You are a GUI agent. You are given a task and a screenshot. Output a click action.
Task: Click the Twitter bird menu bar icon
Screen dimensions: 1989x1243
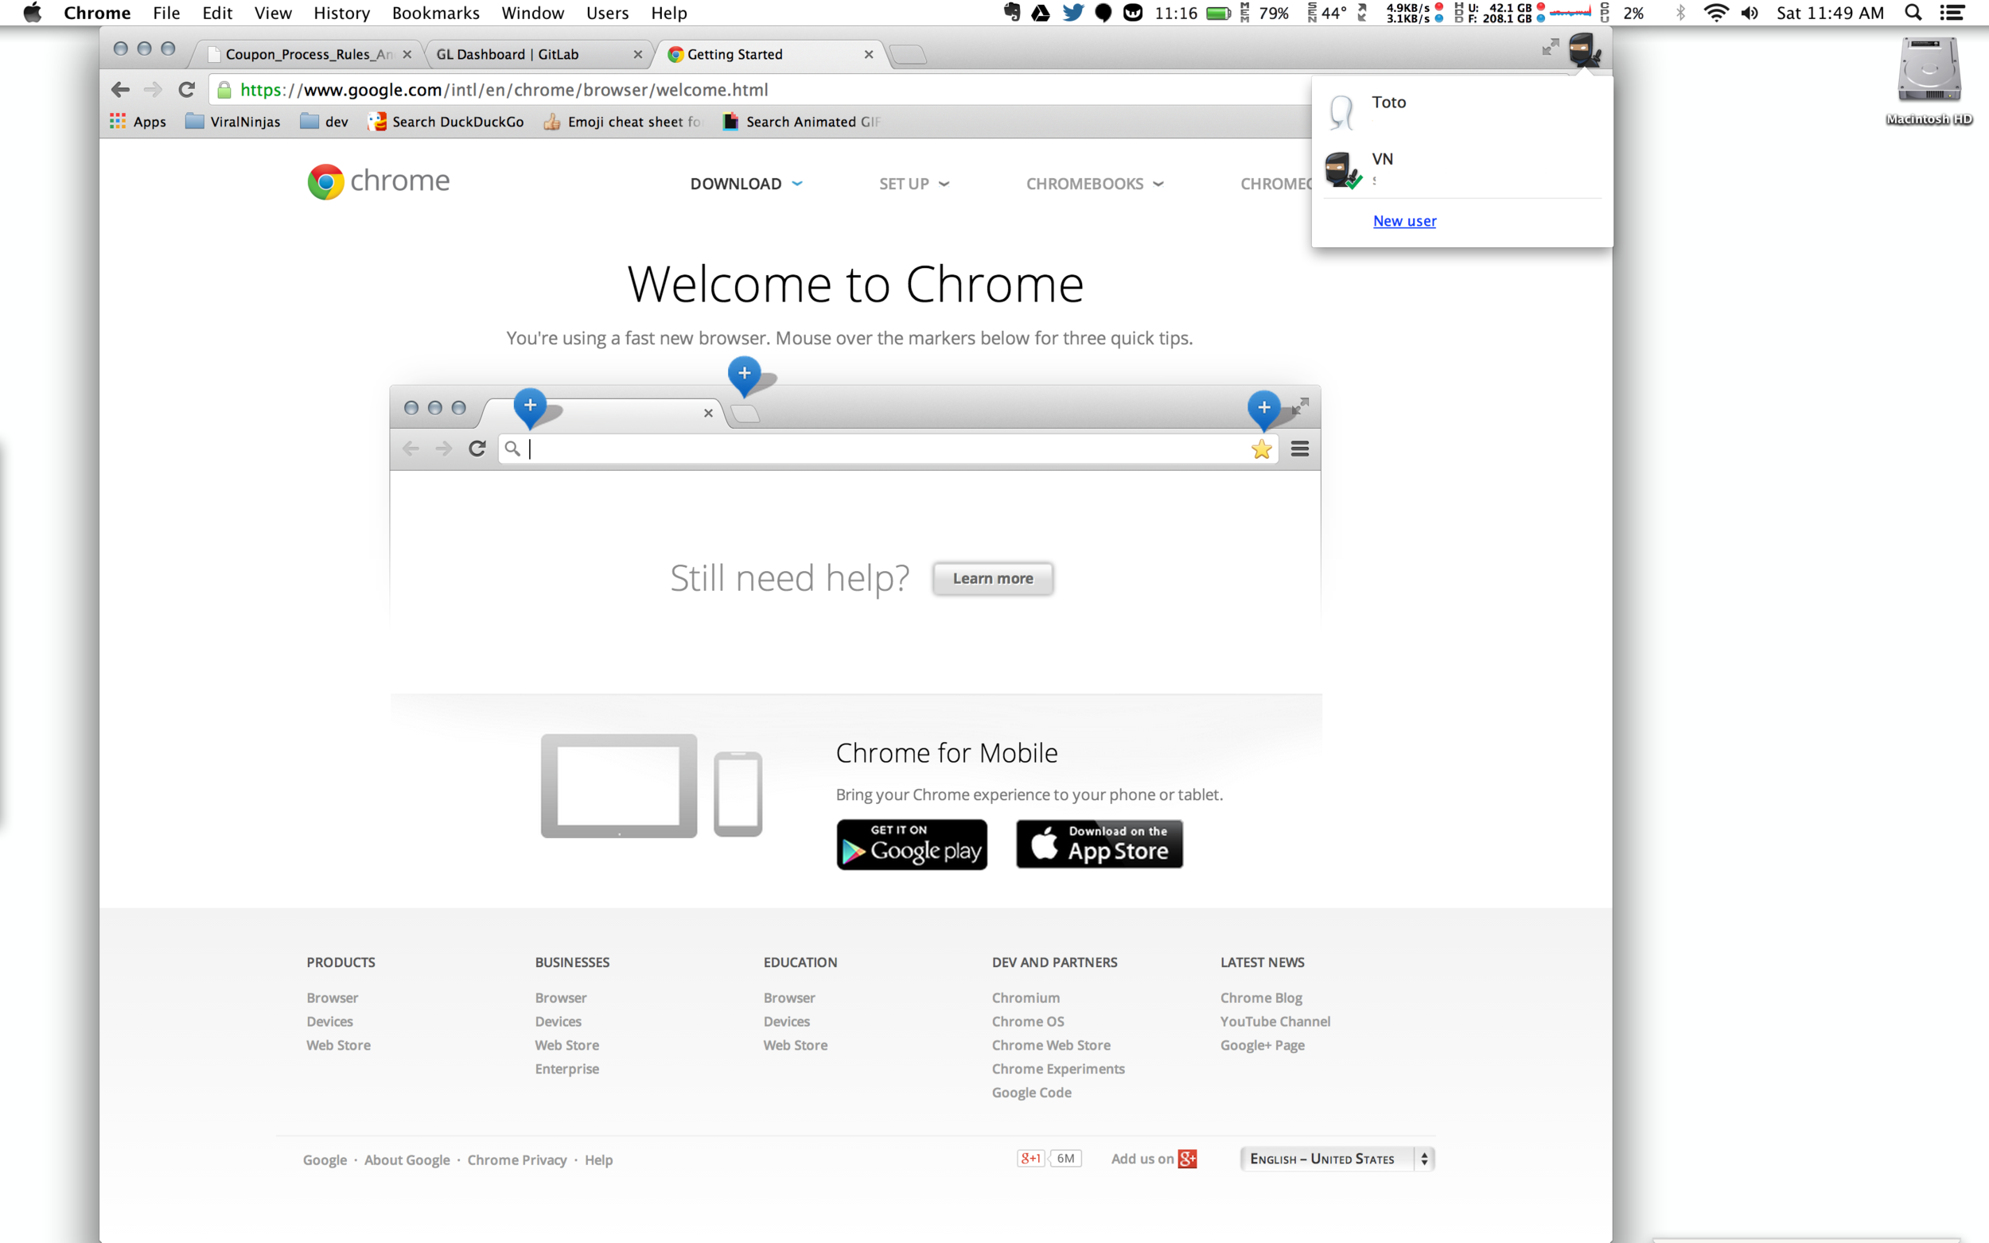(x=1072, y=13)
